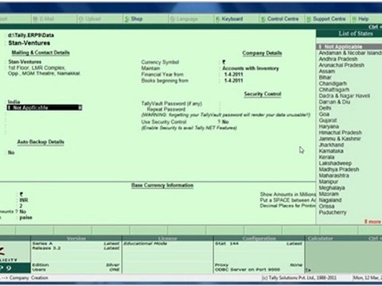Select Meghalaya entry
The image size is (382, 286).
[x=332, y=187]
